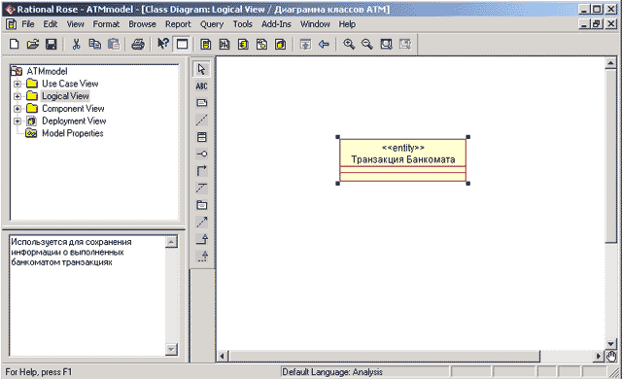
Task: Choose the Interface lollipop tool
Action: coord(201,154)
